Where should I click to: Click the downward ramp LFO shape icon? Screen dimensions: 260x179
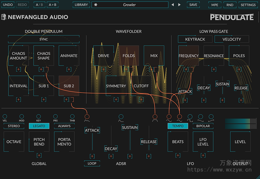click(201, 117)
